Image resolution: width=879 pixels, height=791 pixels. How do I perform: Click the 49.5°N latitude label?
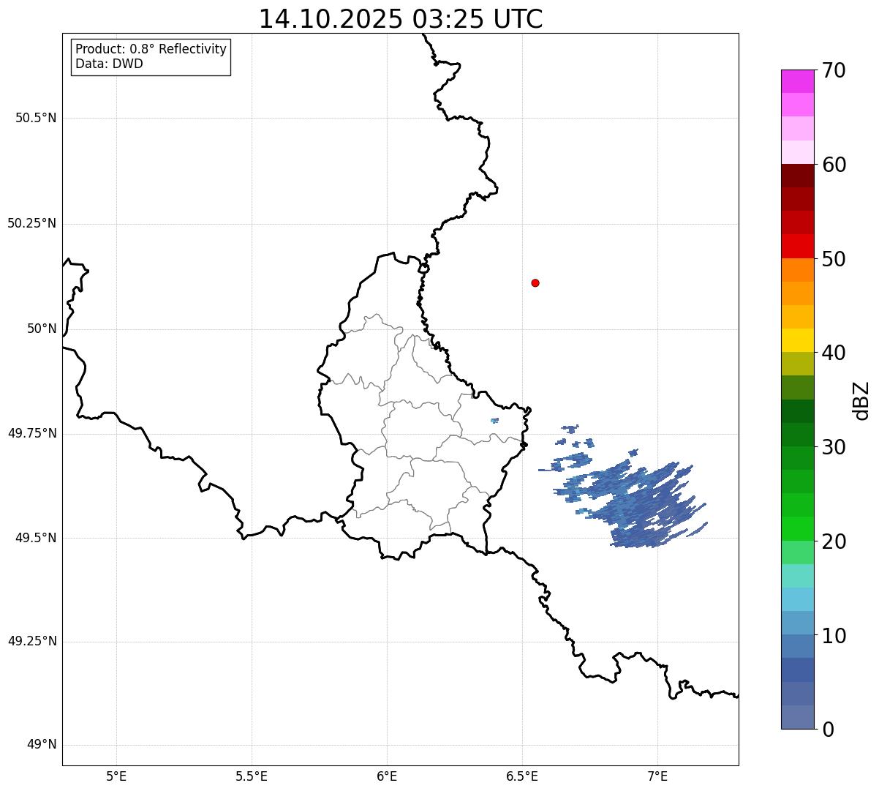pyautogui.click(x=36, y=538)
